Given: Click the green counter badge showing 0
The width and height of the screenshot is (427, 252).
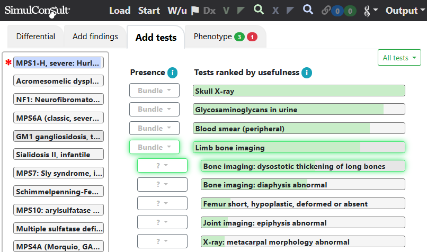Looking at the screenshot, I should tap(350, 11).
